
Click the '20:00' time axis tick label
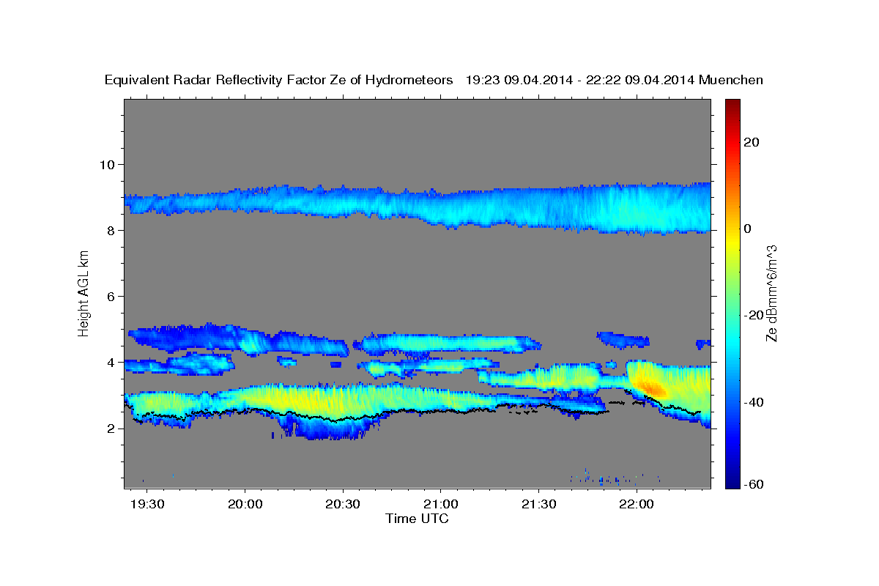point(245,505)
